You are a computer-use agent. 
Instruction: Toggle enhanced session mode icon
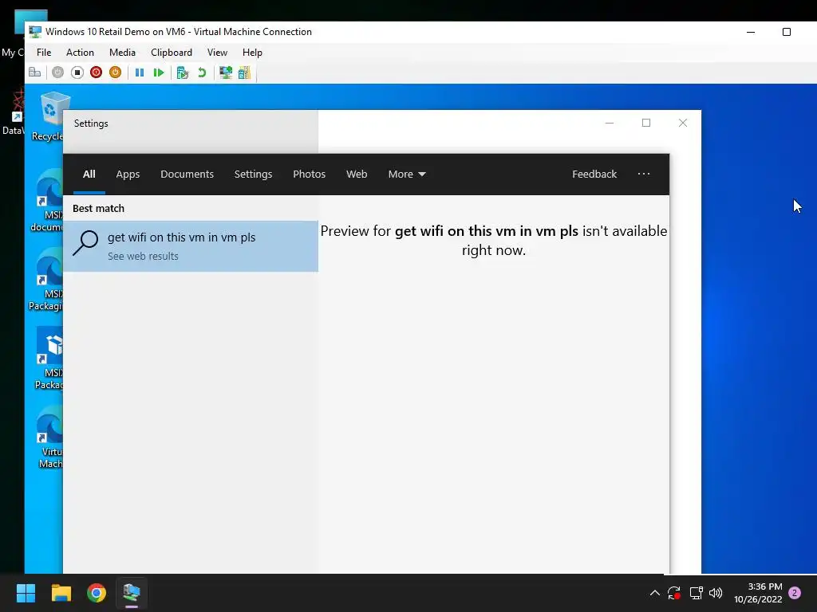pos(225,73)
